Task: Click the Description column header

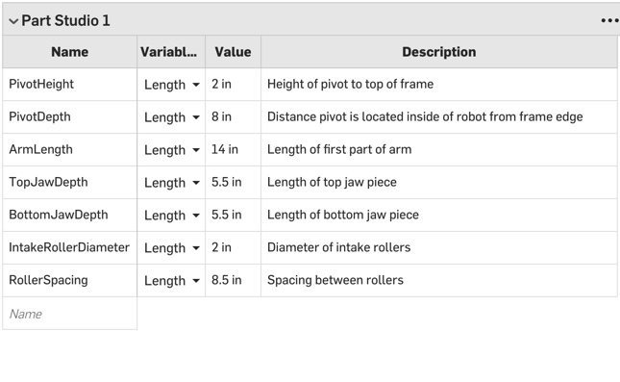Action: click(439, 52)
